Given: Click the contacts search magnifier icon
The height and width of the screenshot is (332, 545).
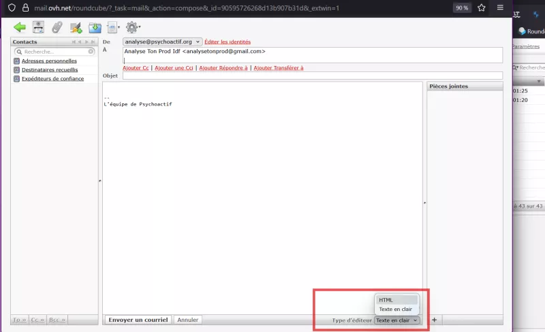Looking at the screenshot, I should (19, 52).
